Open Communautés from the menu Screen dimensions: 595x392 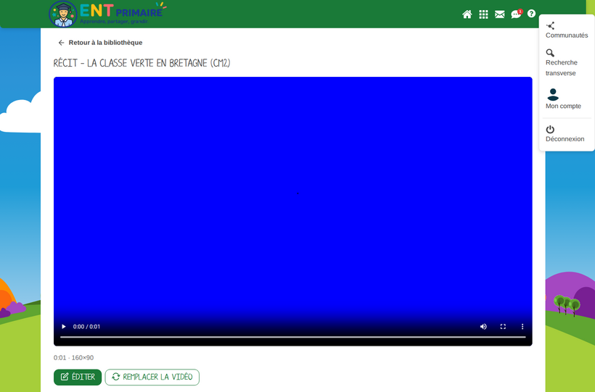(567, 30)
